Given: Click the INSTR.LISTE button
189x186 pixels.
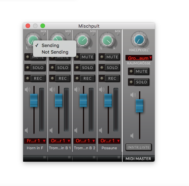Looking at the screenshot, I should click(x=139, y=147).
